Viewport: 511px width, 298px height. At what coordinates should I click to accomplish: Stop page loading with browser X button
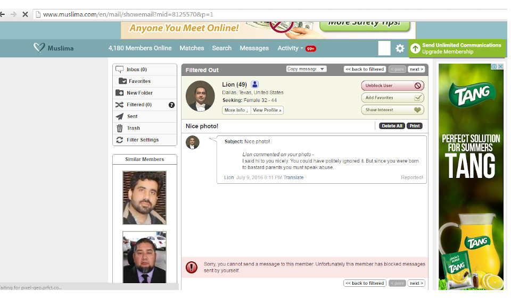(25, 14)
